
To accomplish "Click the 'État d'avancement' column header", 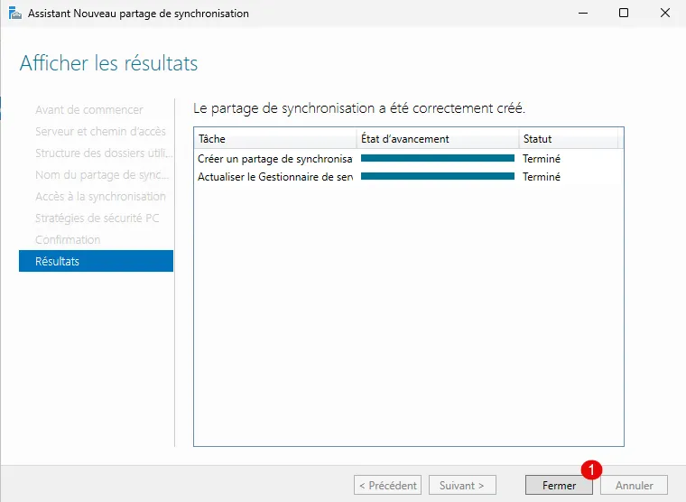I will (x=437, y=139).
